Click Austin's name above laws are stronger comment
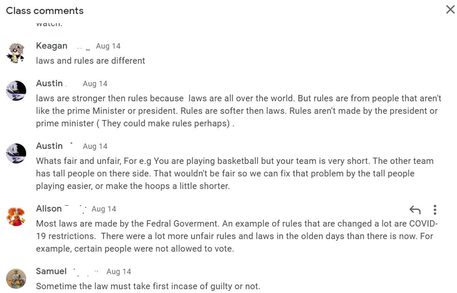 coord(50,83)
